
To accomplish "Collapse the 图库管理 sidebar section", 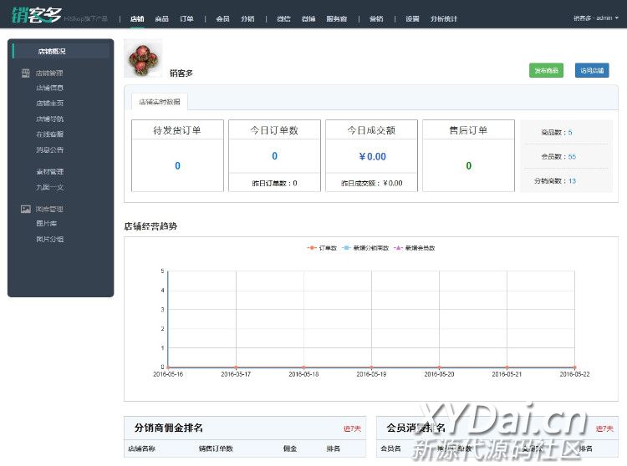I will point(49,209).
